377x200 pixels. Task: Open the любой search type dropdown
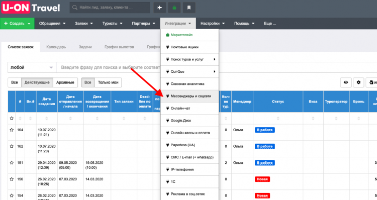[x=32, y=67]
